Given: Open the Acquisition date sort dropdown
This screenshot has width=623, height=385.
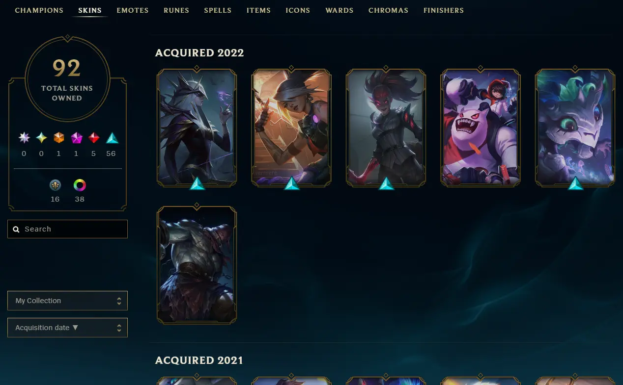Looking at the screenshot, I should coord(67,328).
